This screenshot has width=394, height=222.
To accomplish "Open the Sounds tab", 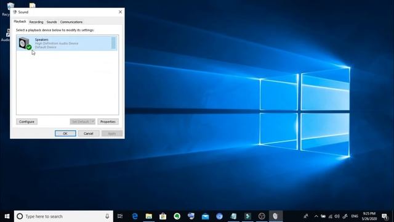I will pos(52,22).
